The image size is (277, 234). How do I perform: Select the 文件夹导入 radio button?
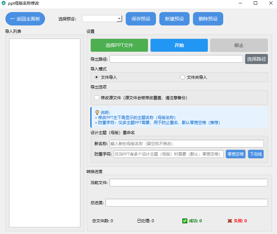click(183, 77)
